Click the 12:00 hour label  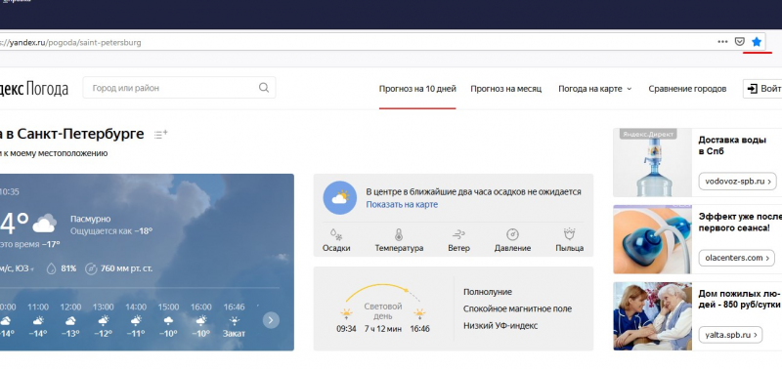70,307
